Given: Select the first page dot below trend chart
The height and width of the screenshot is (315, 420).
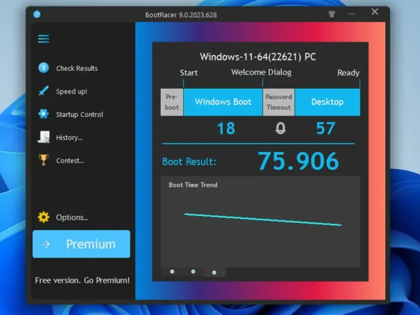Looking at the screenshot, I should pos(172,271).
